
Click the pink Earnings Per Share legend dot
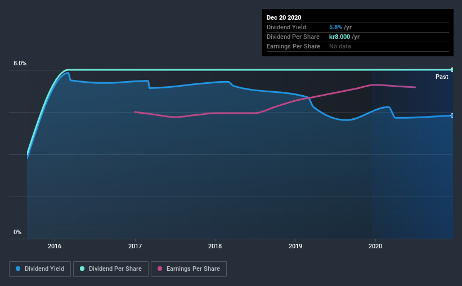160,269
